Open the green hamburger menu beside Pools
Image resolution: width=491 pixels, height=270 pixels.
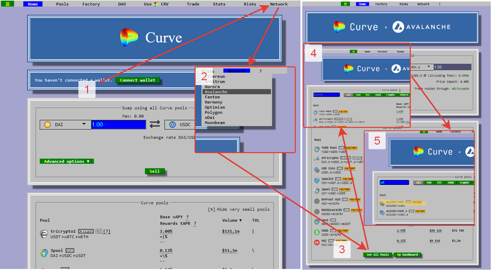coord(8,4)
